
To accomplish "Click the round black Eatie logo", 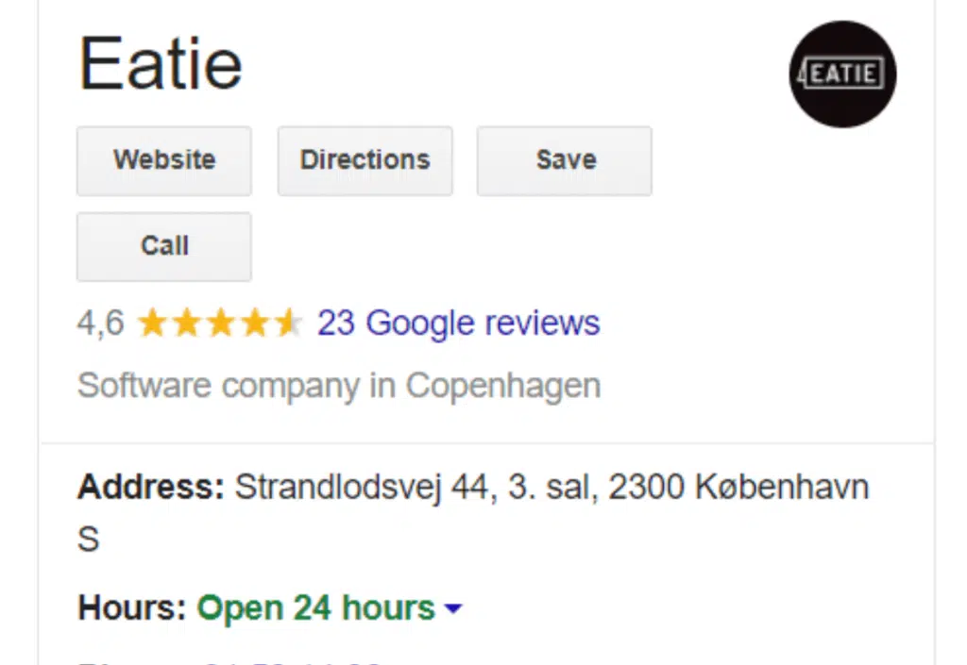I will (x=842, y=74).
